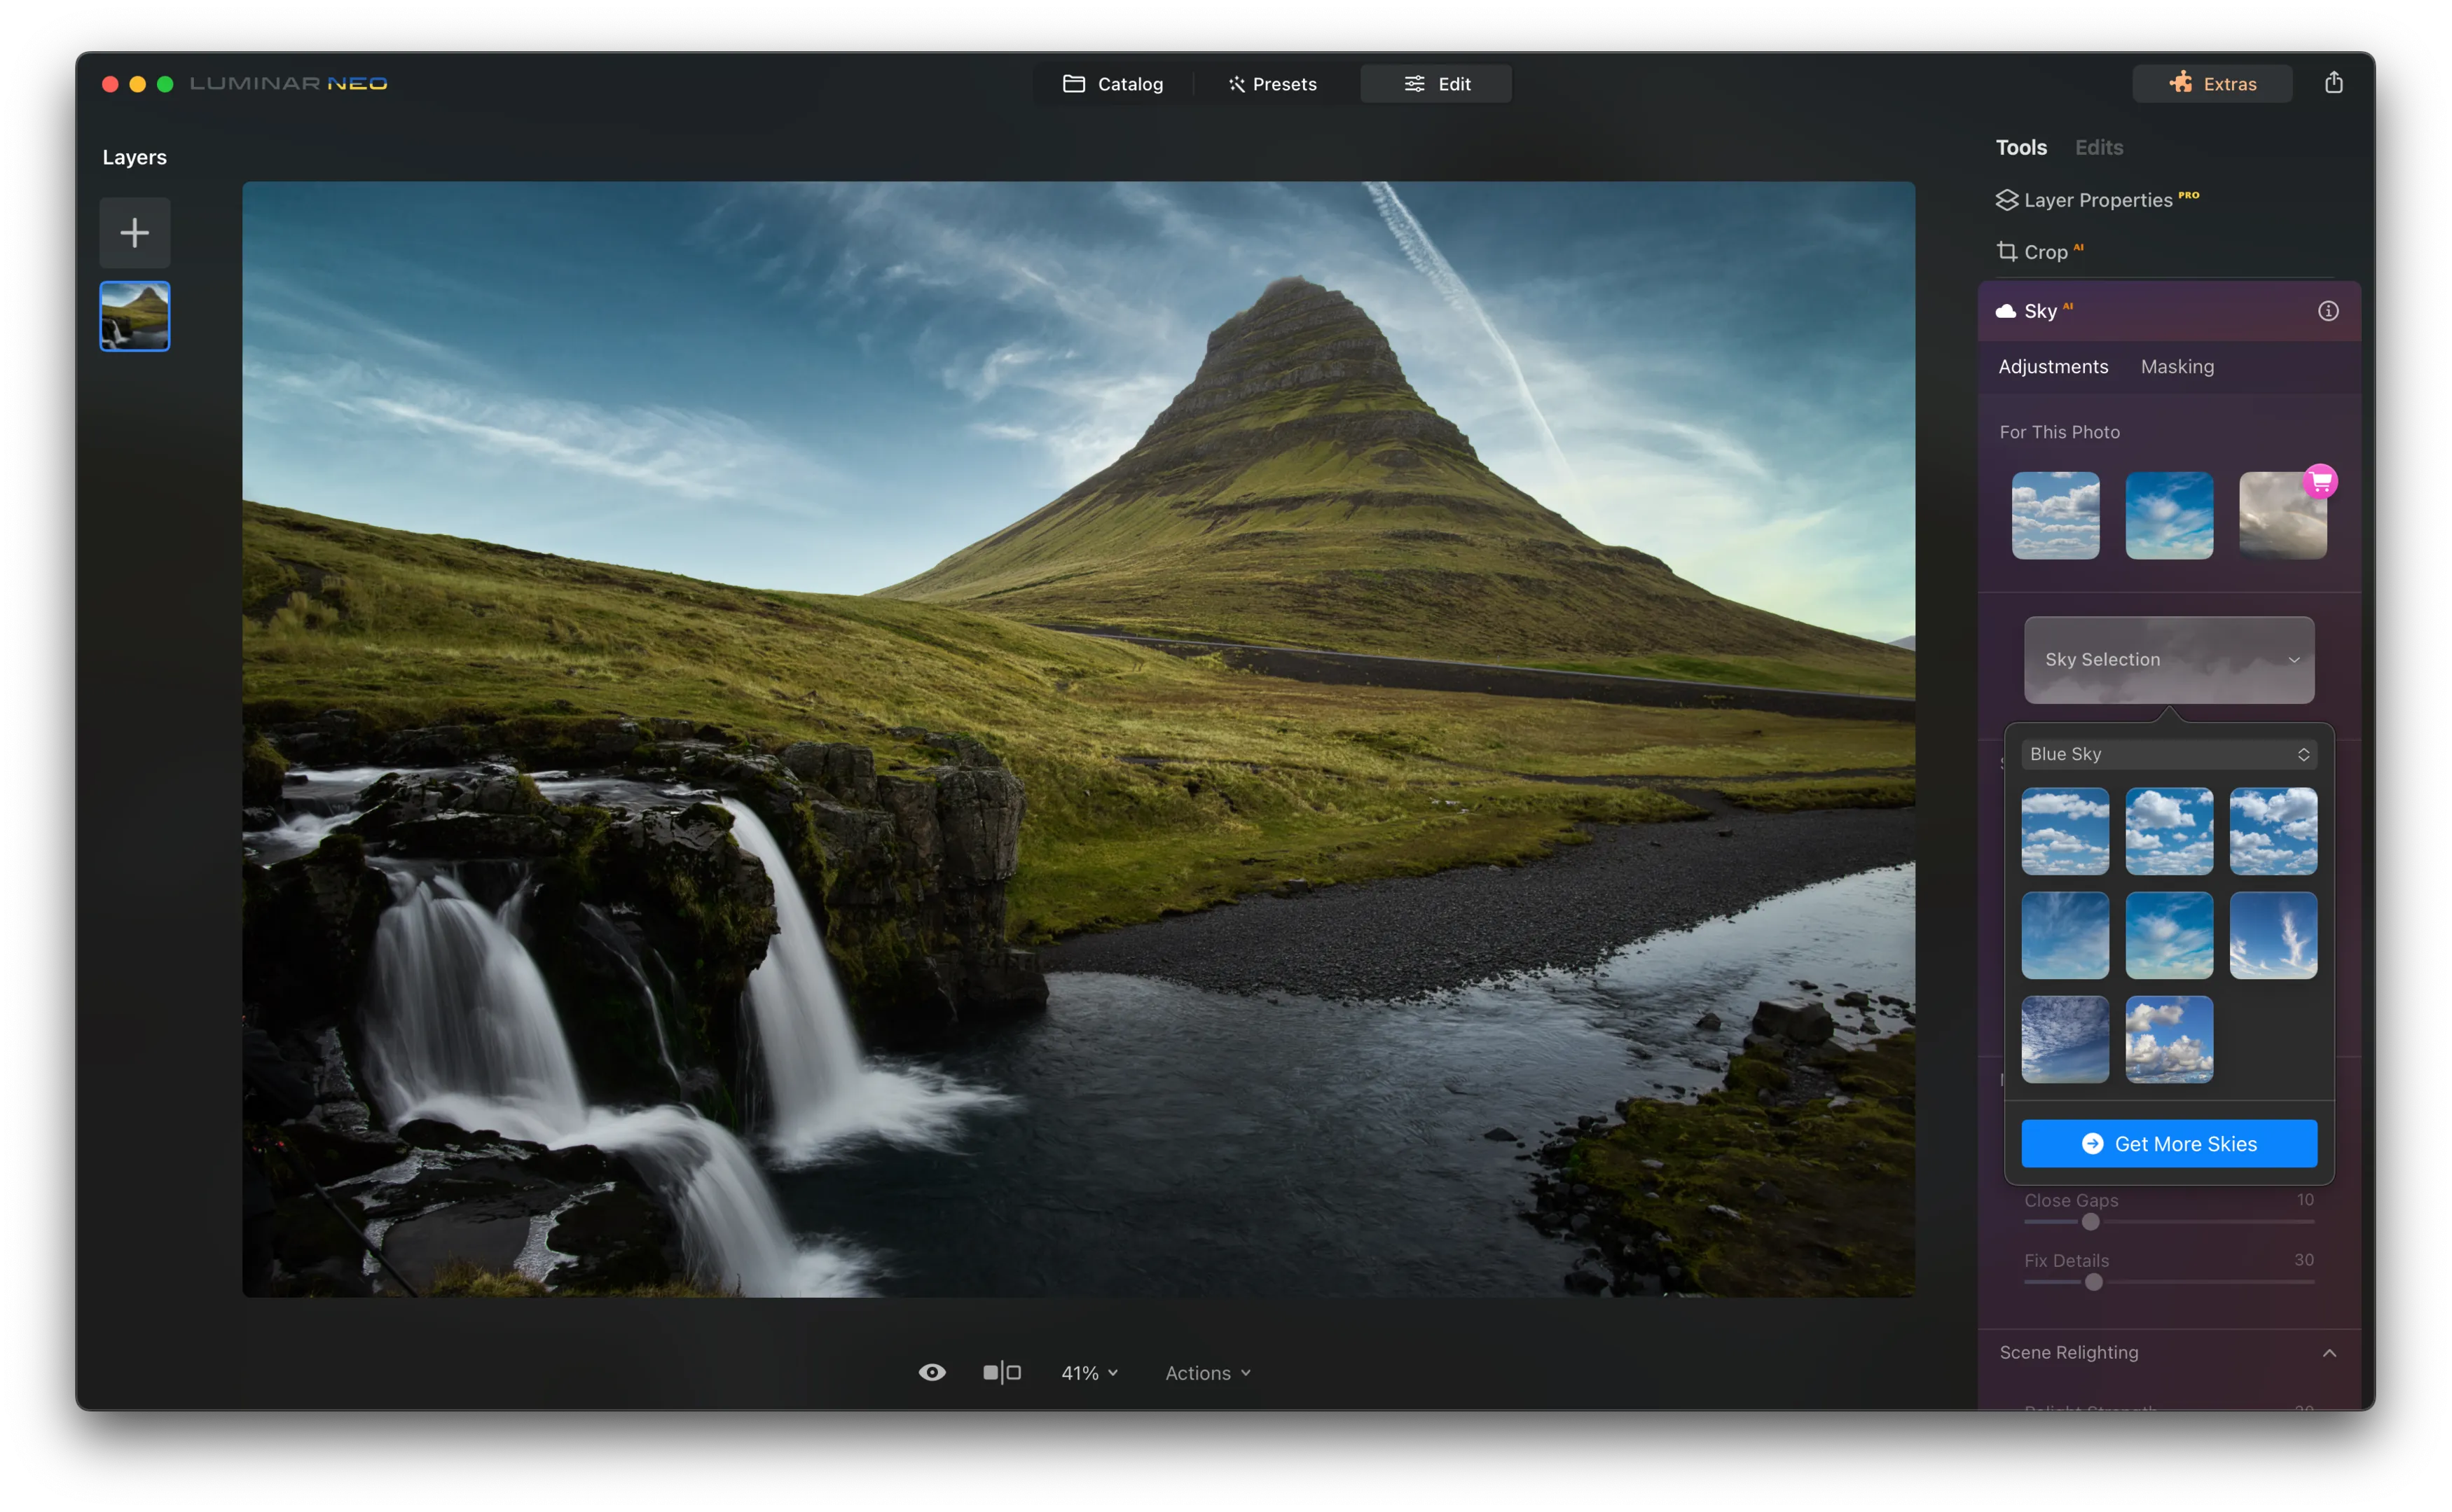The image size is (2452, 1512).
Task: Click the share export icon
Action: point(2333,83)
